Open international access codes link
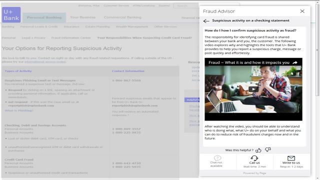Image resolution: width=320 pixels, height=180 pixels. [x=45, y=61]
